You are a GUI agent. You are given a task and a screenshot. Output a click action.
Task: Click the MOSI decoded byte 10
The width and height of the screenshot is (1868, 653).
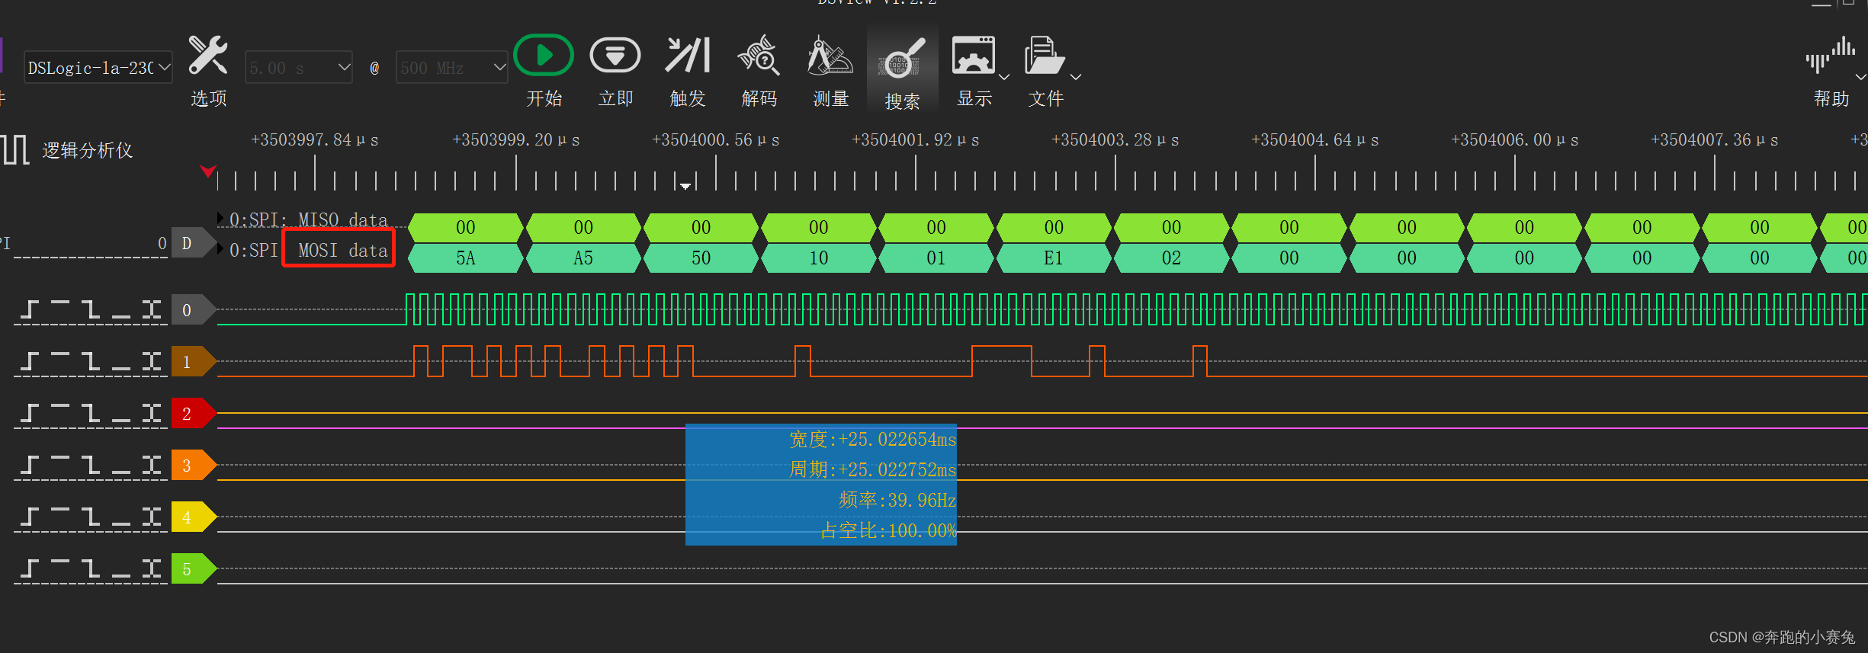point(818,258)
